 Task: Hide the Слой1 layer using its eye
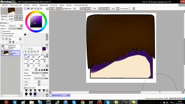(x=3, y=52)
